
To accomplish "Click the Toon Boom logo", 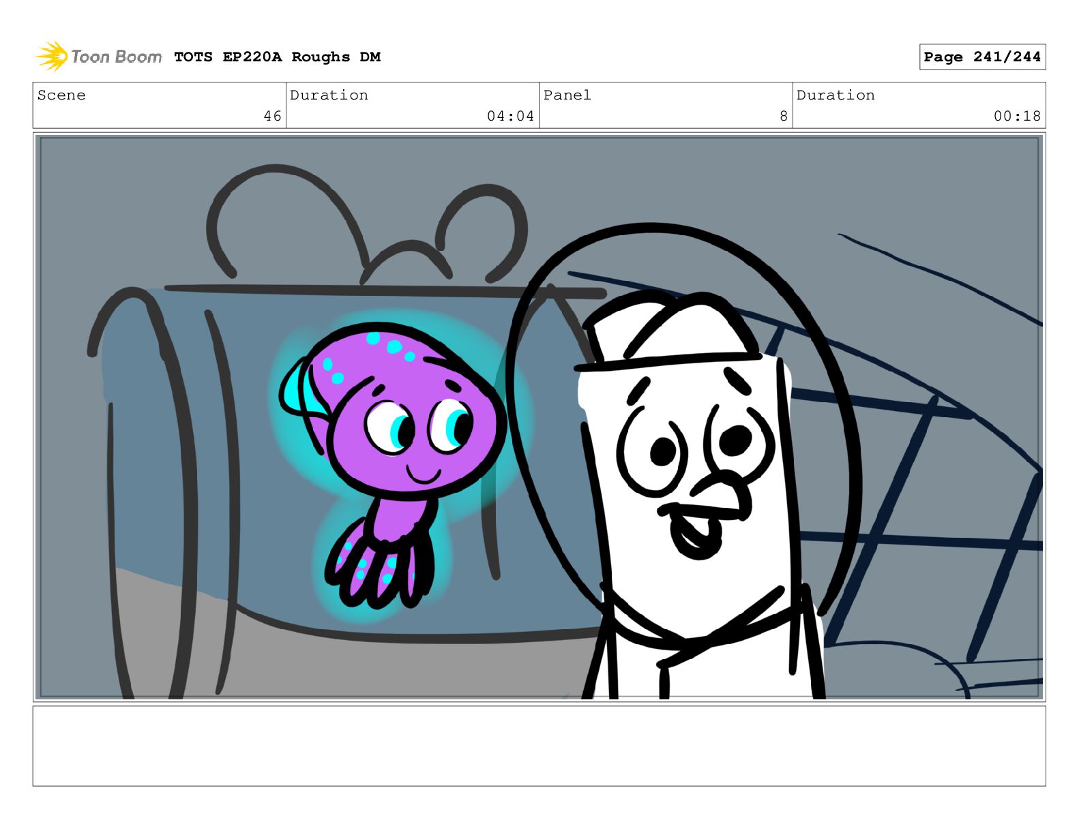I will [x=99, y=57].
